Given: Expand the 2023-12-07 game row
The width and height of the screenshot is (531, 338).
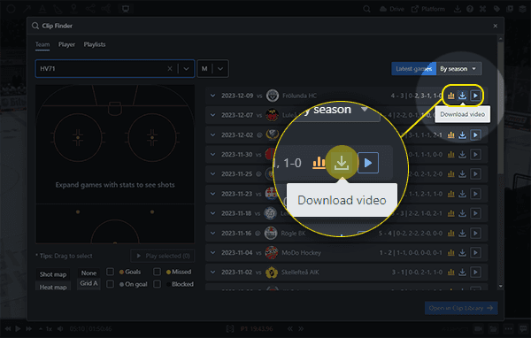Looking at the screenshot, I should [x=212, y=115].
